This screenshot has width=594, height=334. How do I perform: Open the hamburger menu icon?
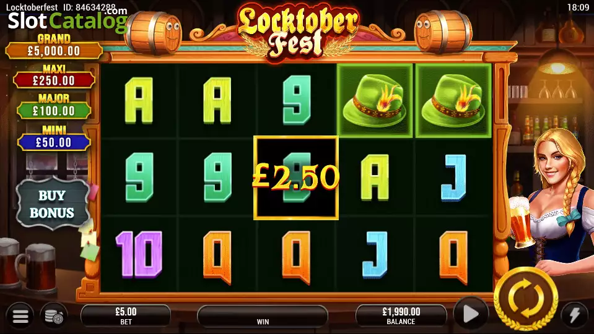pos(20,315)
